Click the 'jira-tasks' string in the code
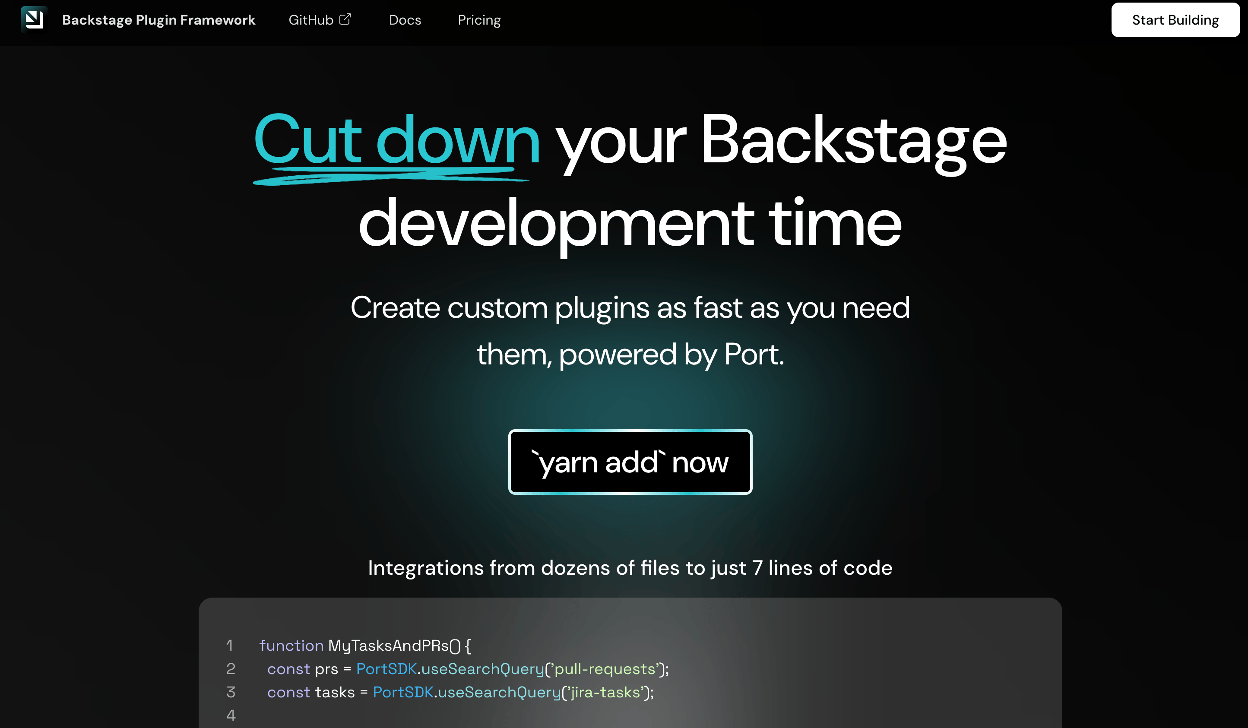 point(606,692)
